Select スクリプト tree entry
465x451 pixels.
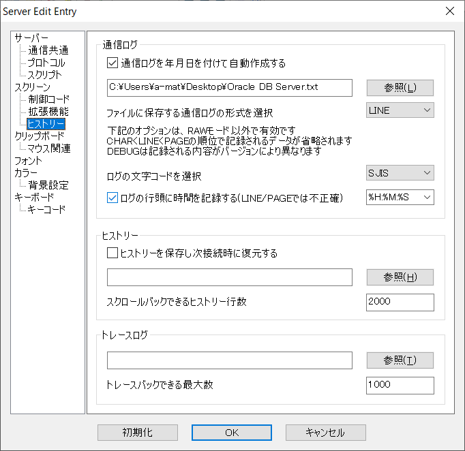pyautogui.click(x=45, y=75)
